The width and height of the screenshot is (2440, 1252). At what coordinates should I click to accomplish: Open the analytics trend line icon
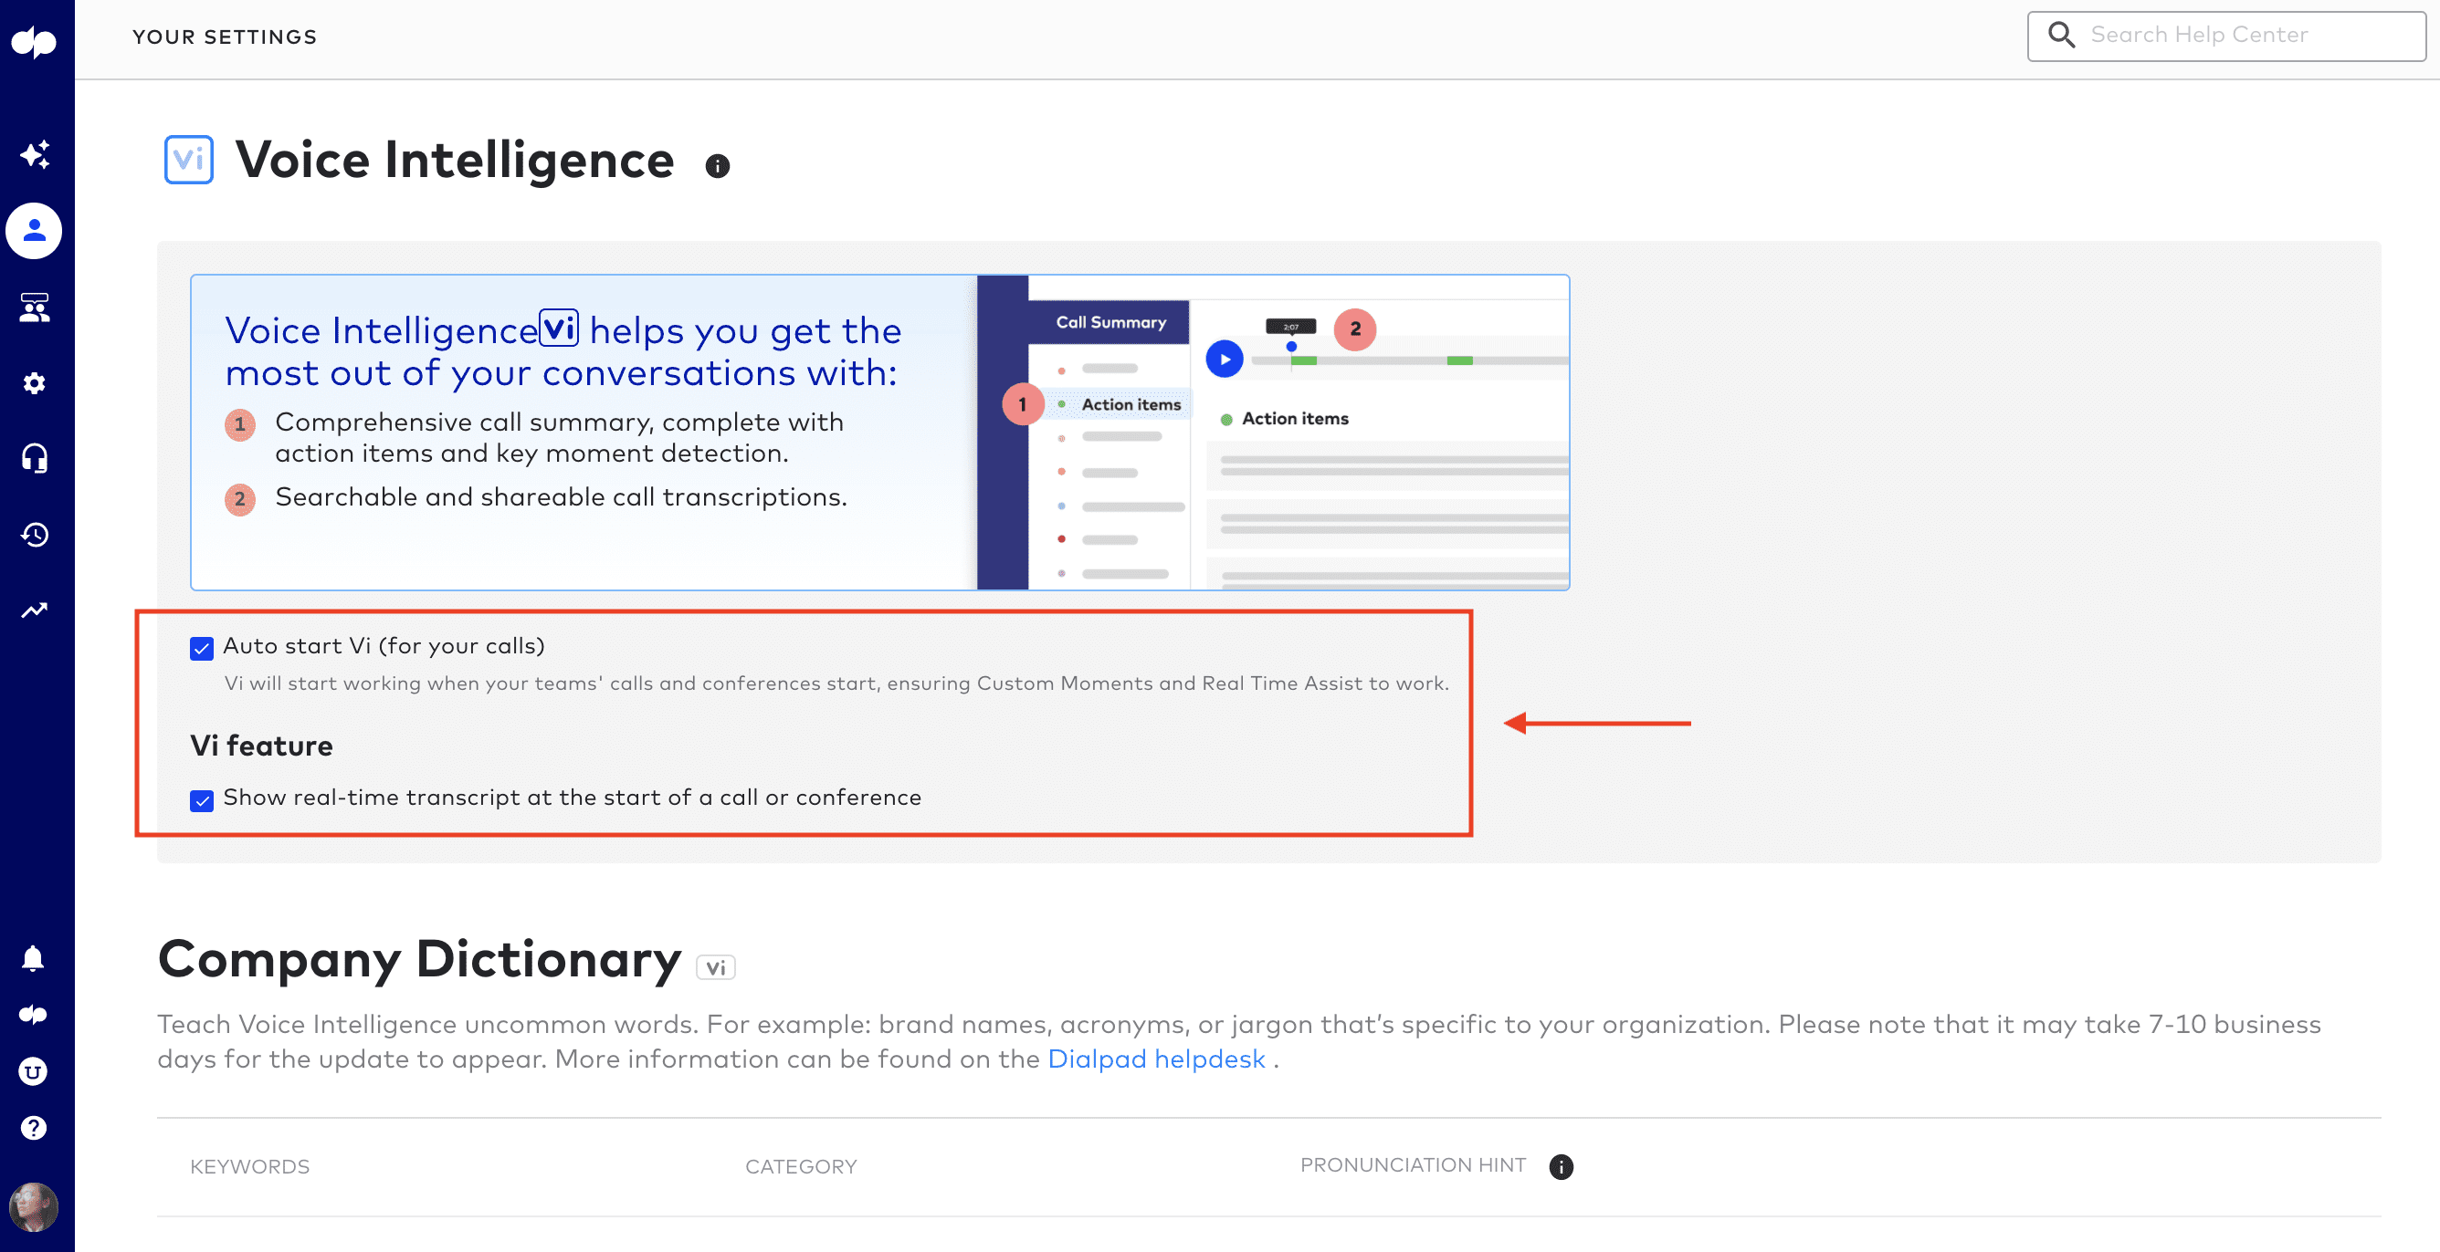(x=34, y=610)
